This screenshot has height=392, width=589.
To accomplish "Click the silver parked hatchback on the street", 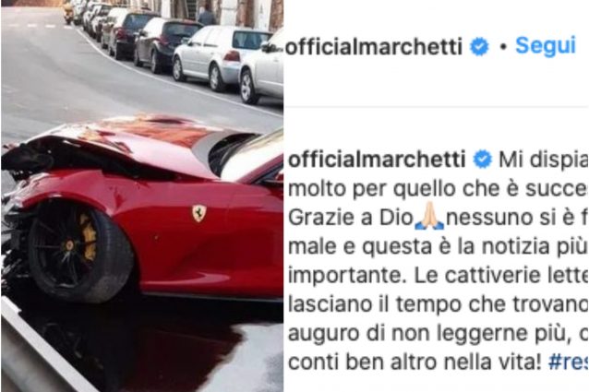I will [x=222, y=57].
